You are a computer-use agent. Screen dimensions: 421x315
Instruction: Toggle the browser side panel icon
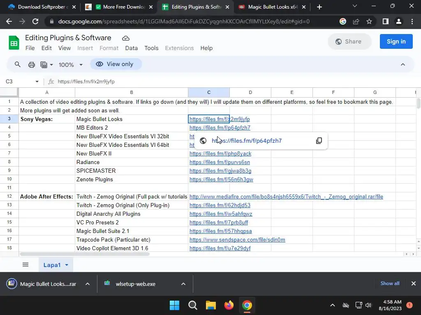click(x=386, y=21)
